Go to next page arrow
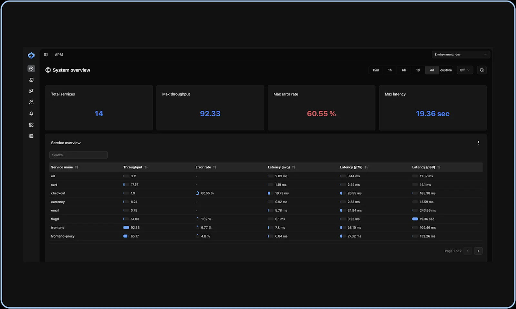The image size is (516, 309). pyautogui.click(x=478, y=251)
